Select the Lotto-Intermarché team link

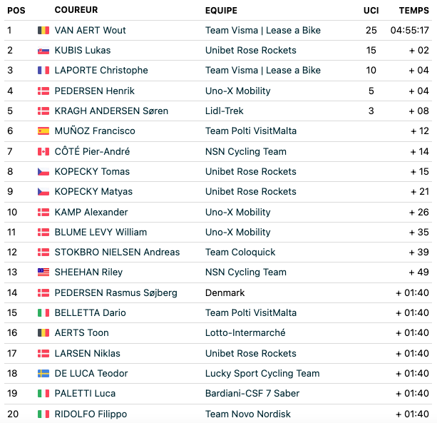(245, 332)
